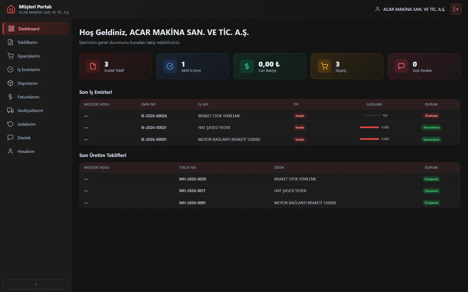Click the Tekliflerim document icon

10,42
